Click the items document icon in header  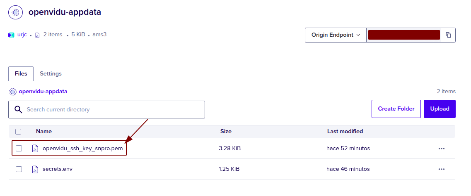click(x=37, y=35)
